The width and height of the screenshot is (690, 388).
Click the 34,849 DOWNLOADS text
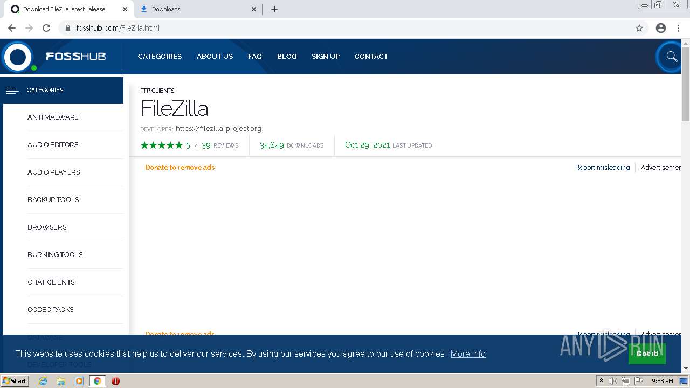(x=292, y=145)
